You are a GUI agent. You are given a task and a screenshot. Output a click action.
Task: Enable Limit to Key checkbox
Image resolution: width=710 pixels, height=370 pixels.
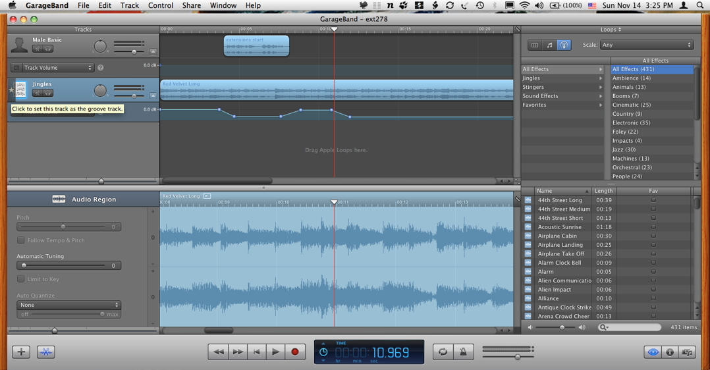(21, 279)
